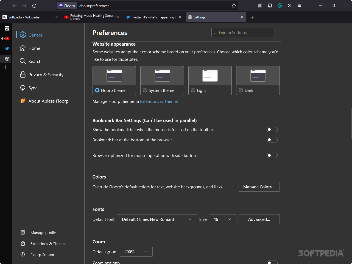
Task: Open the Default font dropdown
Action: (x=157, y=219)
